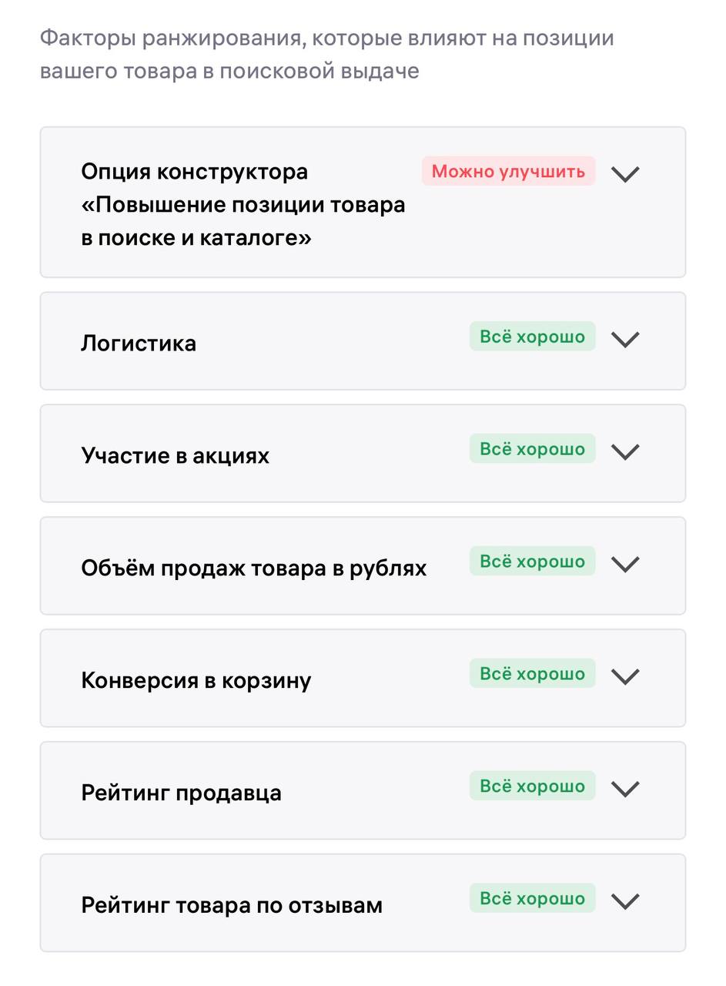The image size is (726, 986).
Task: Expand the Рейтинг продавца chevron
Action: [625, 789]
